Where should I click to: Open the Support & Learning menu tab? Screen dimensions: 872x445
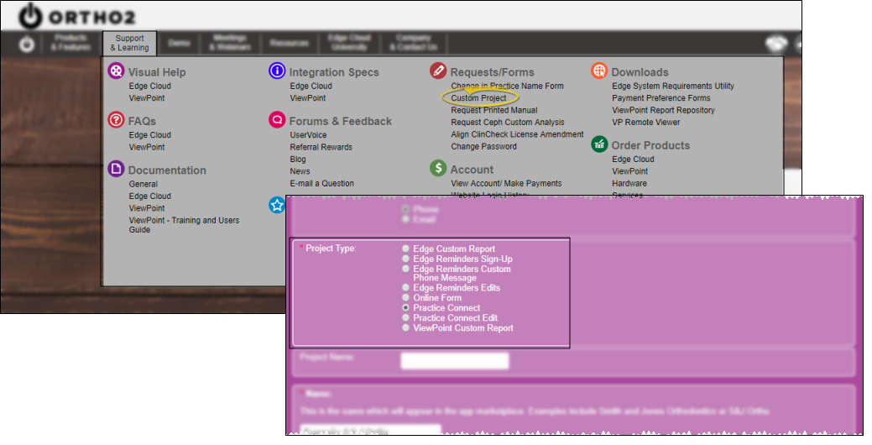pyautogui.click(x=129, y=44)
